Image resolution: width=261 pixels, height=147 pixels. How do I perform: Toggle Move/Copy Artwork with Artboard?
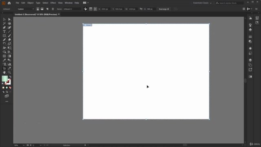pos(85,9)
